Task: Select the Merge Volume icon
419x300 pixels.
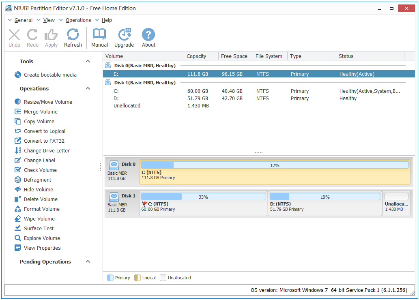Action: click(x=18, y=111)
